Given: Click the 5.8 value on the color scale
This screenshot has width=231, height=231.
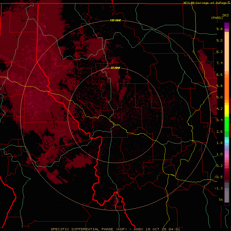Looking at the screenshot, I should [219, 86].
